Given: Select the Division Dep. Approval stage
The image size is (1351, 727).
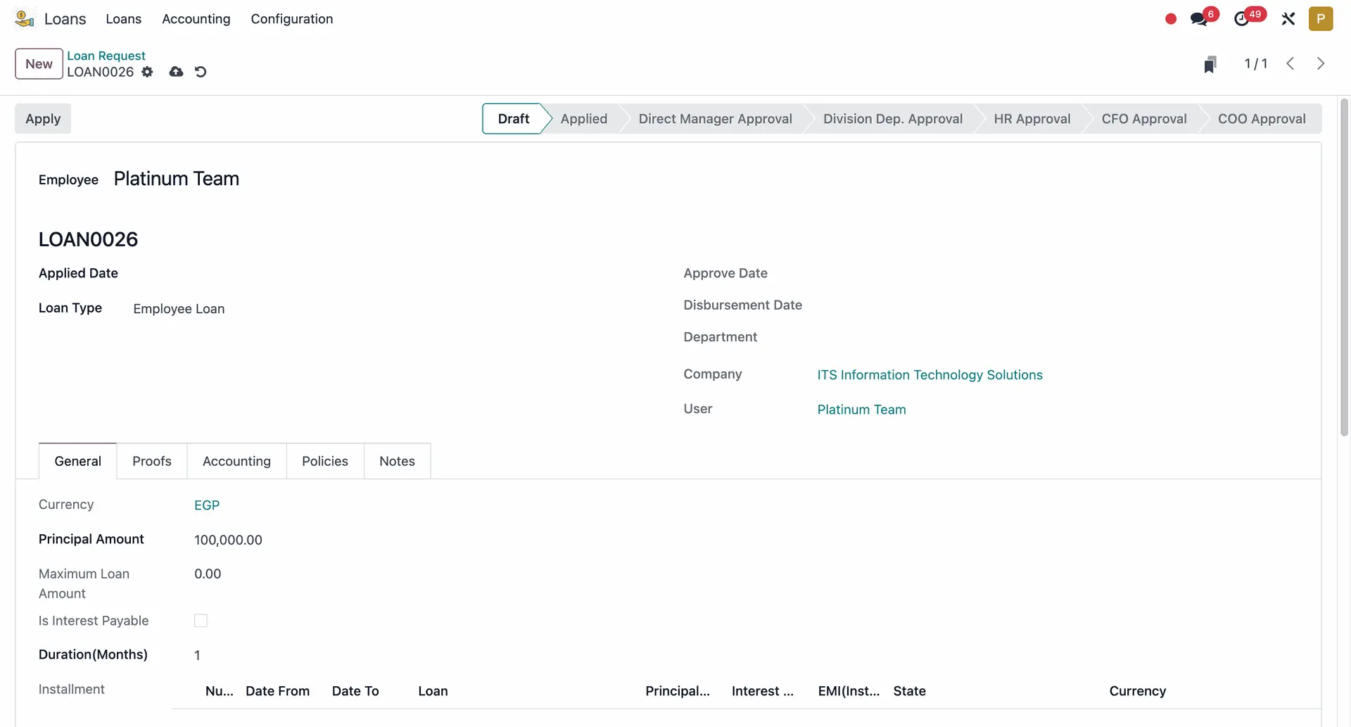Looking at the screenshot, I should [x=893, y=119].
